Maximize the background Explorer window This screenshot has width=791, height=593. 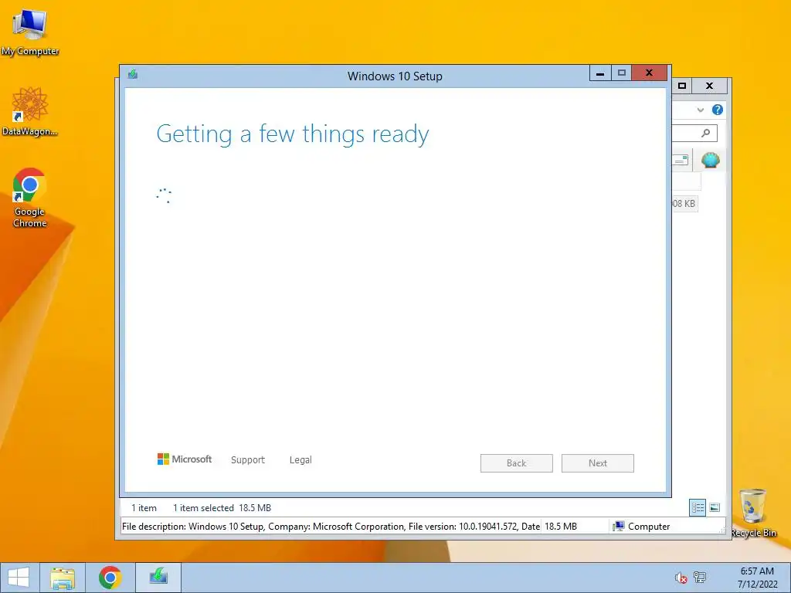682,86
